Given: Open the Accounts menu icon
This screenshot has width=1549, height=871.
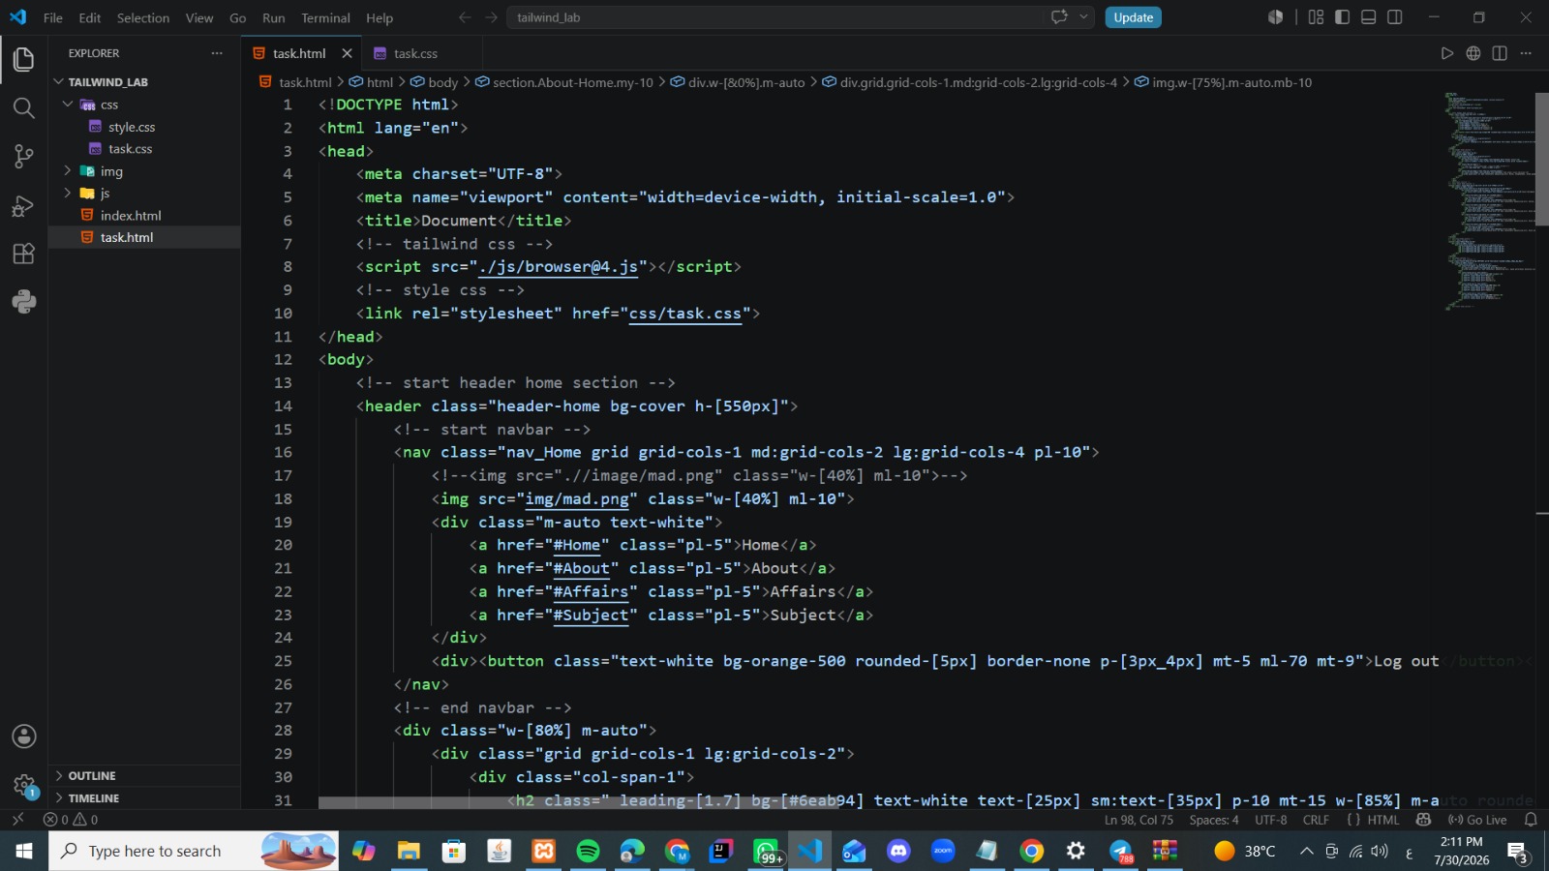Looking at the screenshot, I should (x=23, y=736).
